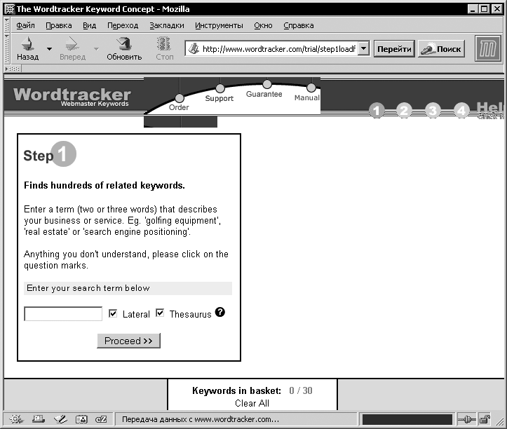This screenshot has width=507, height=429.
Task: Collapse the personal toolbar grippy
Action: tap(13, 69)
